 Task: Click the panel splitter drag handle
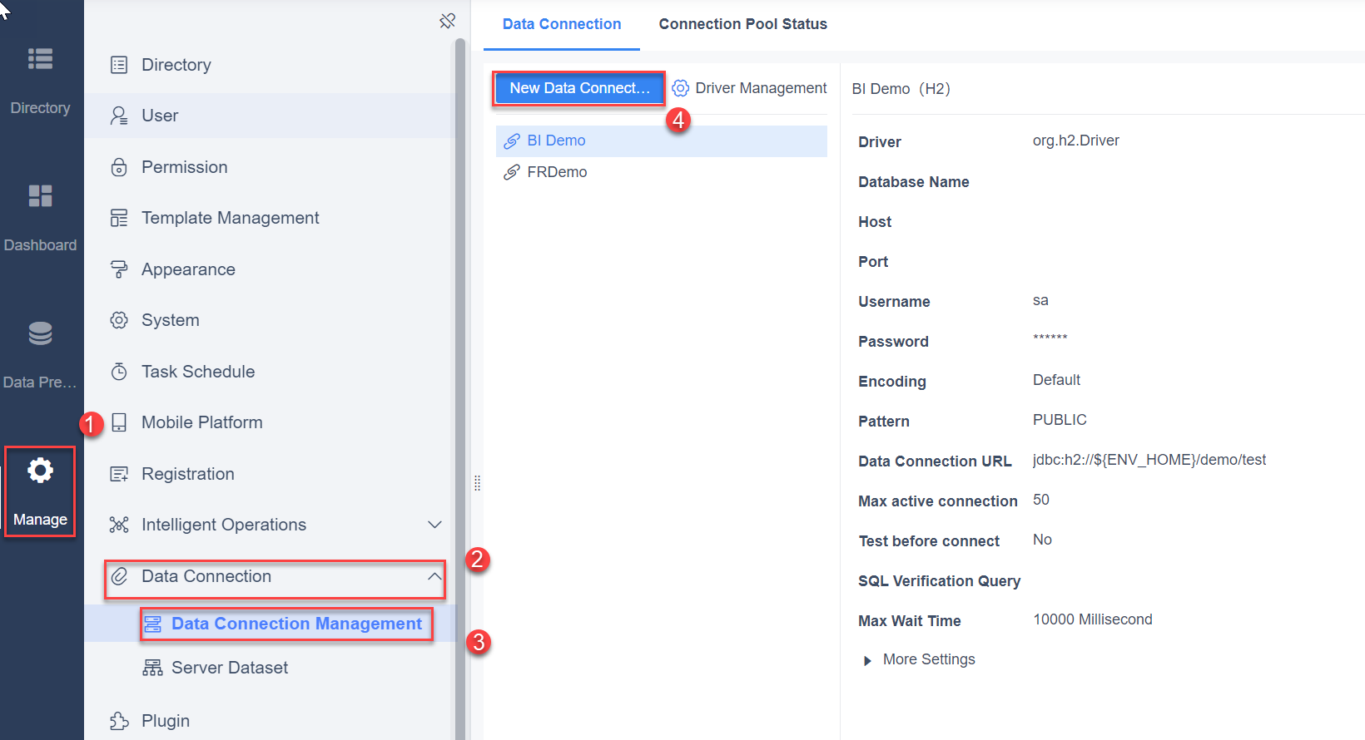pyautogui.click(x=477, y=483)
